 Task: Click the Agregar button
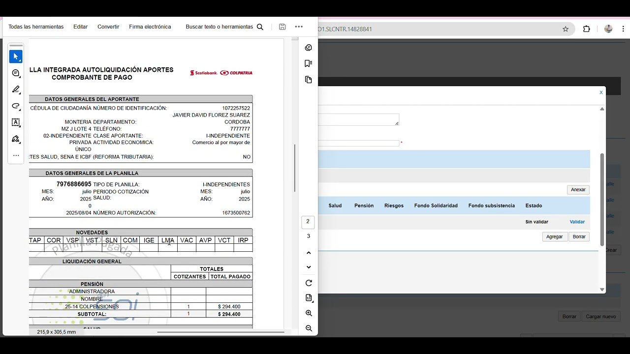[554, 236]
